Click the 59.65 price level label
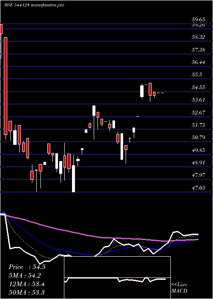Screen dimensions: 213x299 (198, 20)
